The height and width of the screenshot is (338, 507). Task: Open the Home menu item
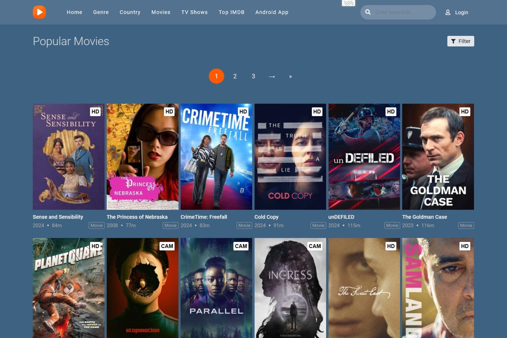(74, 12)
